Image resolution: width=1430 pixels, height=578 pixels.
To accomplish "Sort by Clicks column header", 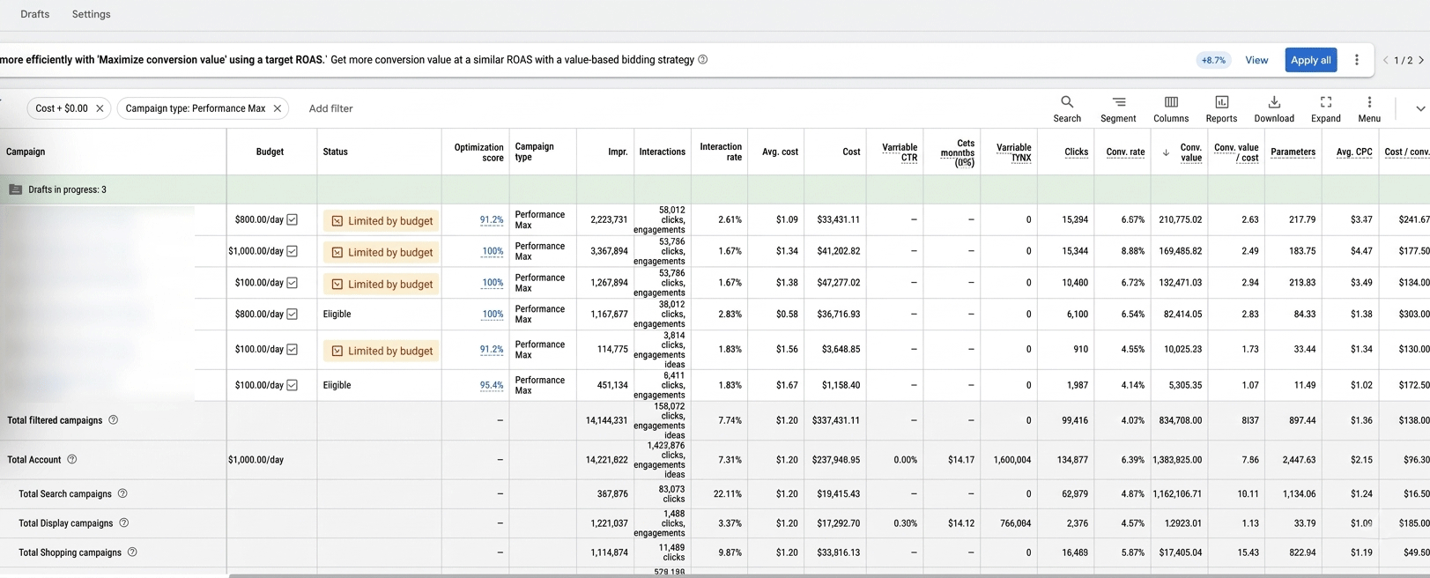I will point(1076,152).
